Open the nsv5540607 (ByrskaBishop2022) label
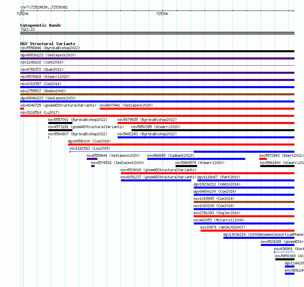The width and height of the screenshot is (304, 287). (78, 134)
